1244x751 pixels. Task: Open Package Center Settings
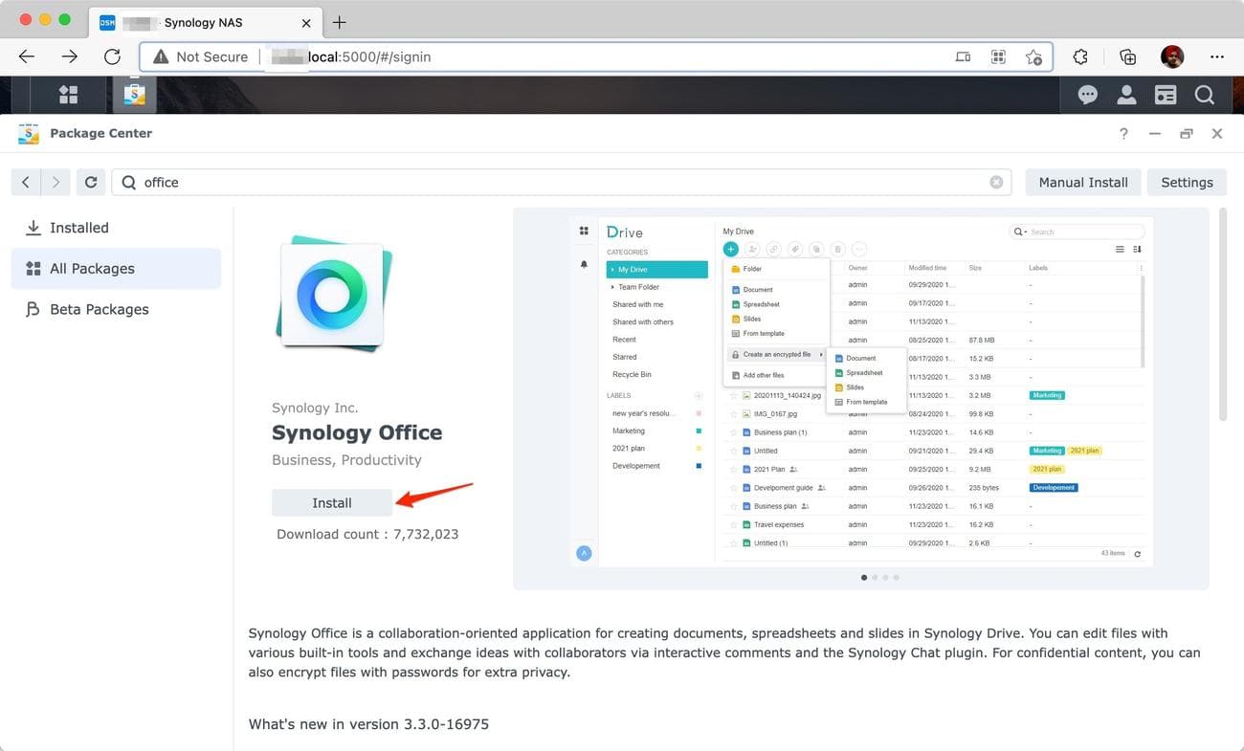point(1187,182)
